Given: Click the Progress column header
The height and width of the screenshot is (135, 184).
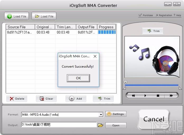Looking at the screenshot, I should tap(106, 27).
